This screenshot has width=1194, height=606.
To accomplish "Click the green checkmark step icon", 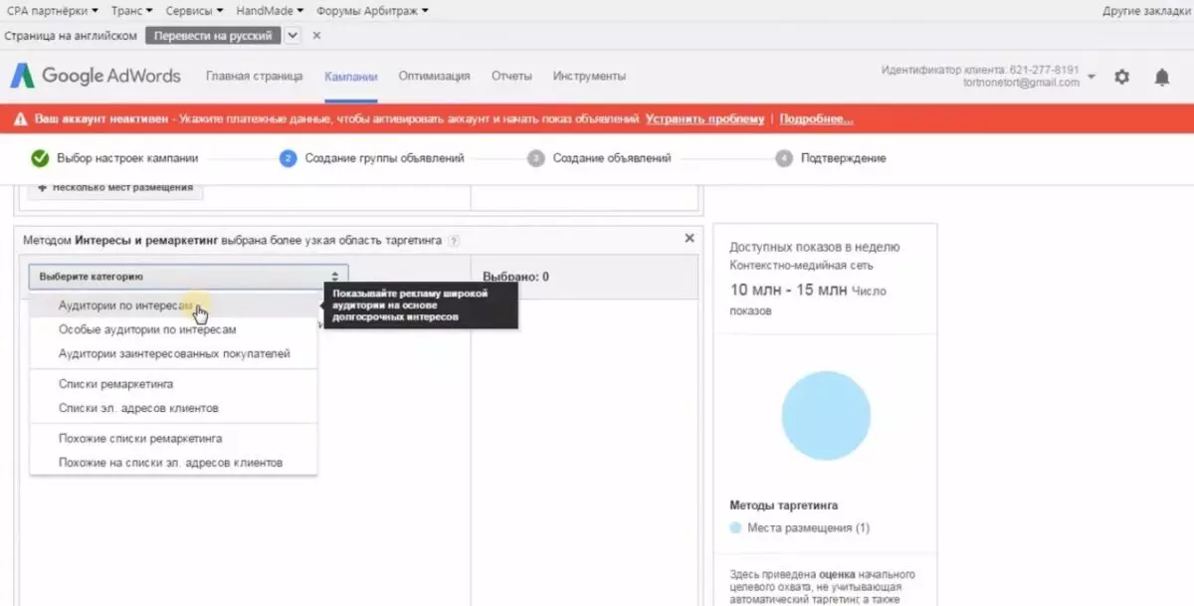I will 40,157.
